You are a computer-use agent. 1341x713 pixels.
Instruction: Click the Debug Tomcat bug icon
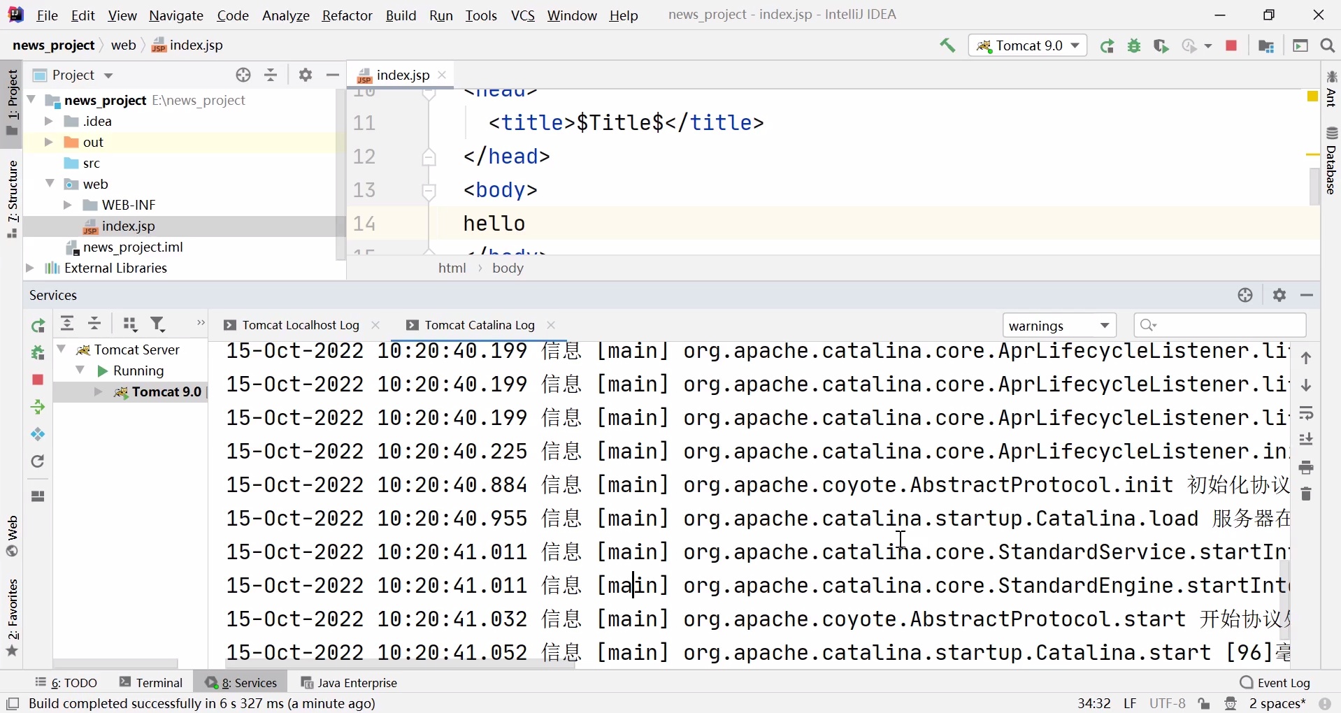(1135, 46)
